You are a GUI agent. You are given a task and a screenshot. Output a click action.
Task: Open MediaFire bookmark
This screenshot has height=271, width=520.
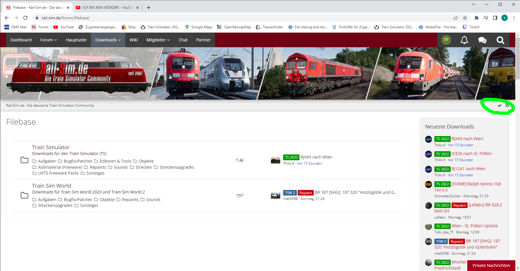point(438,27)
